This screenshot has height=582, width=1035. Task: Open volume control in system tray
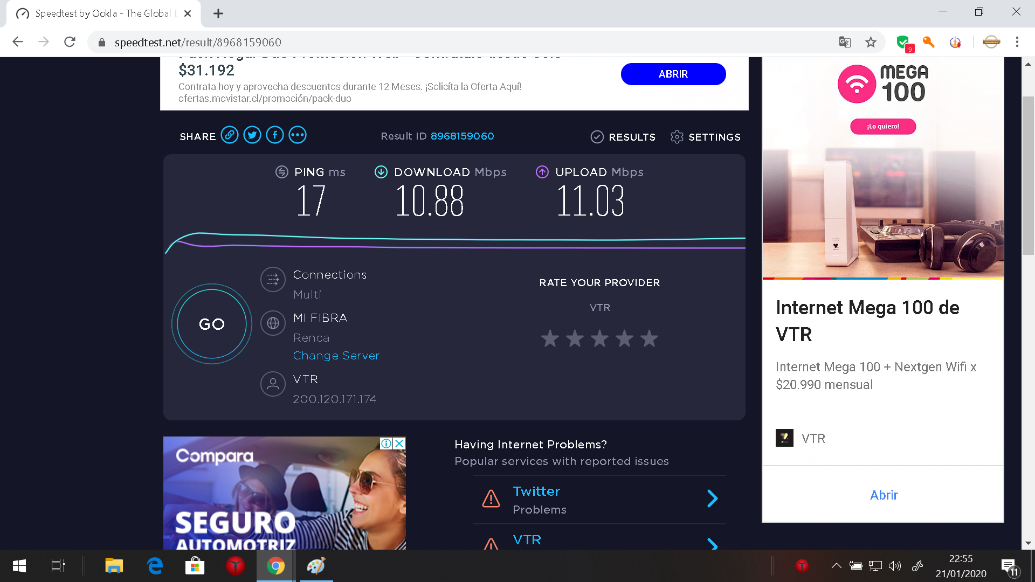pyautogui.click(x=895, y=566)
